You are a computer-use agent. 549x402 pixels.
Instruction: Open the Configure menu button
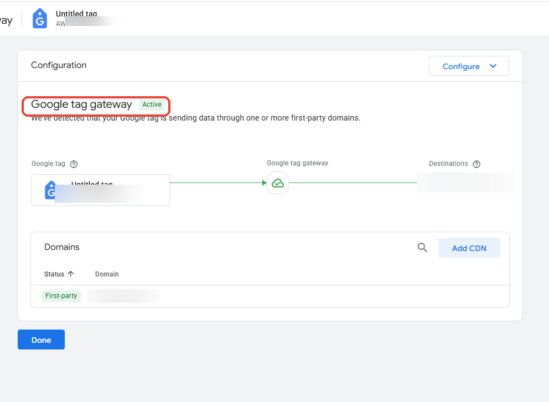[x=469, y=66]
